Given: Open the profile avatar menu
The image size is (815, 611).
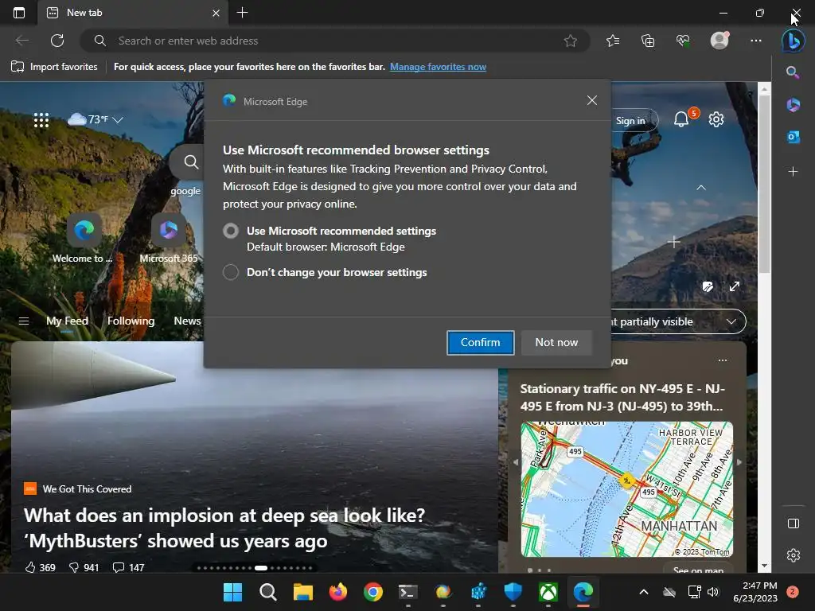Looking at the screenshot, I should click(719, 41).
